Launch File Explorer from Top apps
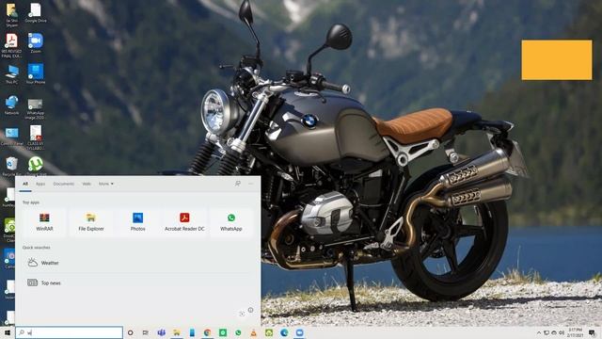Screen dimensions: 602x339 91,222
